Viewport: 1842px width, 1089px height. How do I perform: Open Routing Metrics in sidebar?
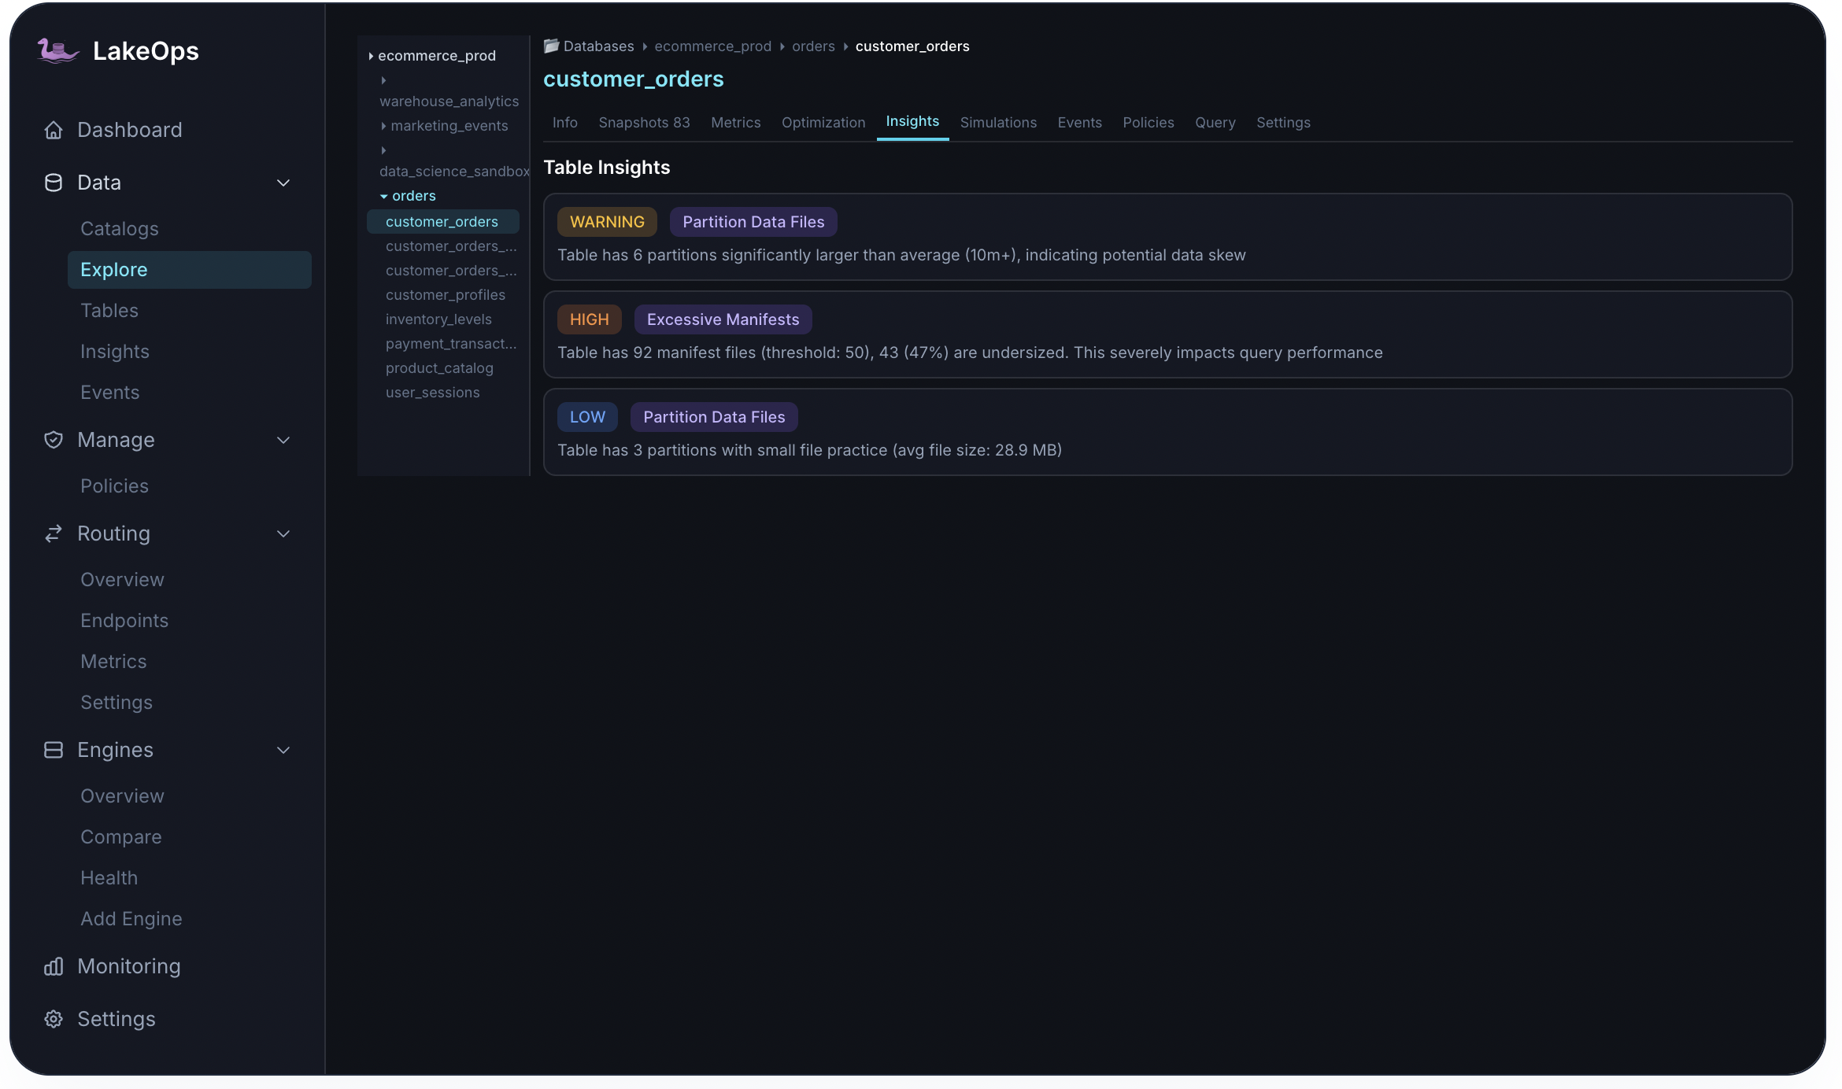pos(113,662)
